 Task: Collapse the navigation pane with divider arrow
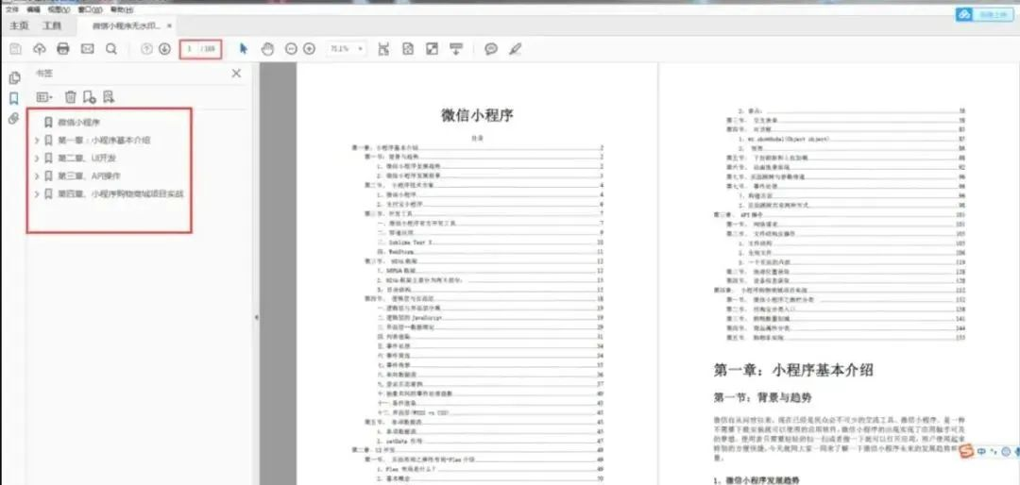pos(256,317)
